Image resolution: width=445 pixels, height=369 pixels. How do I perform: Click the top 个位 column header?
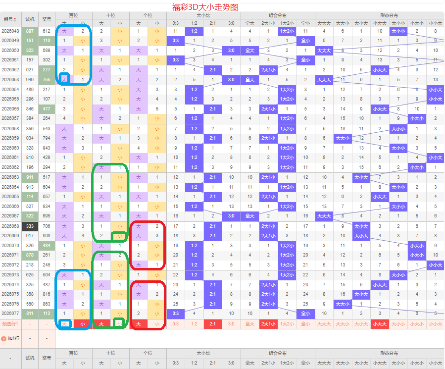click(x=148, y=15)
